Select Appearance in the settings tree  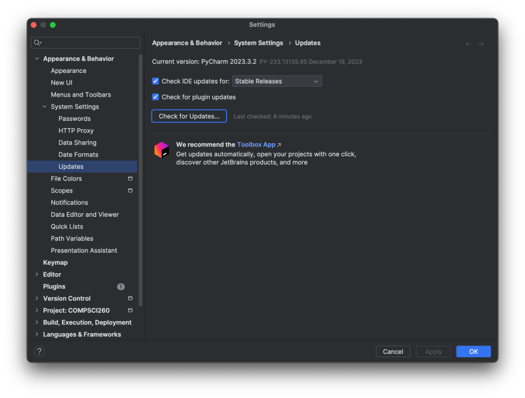click(x=68, y=71)
